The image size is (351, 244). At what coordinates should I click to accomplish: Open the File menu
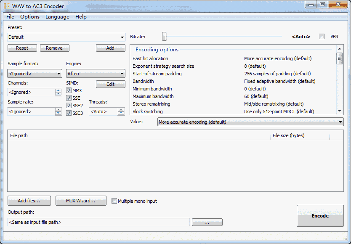[10, 17]
